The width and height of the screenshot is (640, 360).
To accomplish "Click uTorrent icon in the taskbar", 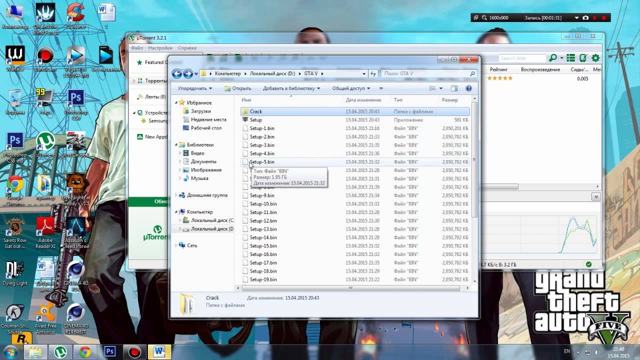I will [60, 352].
